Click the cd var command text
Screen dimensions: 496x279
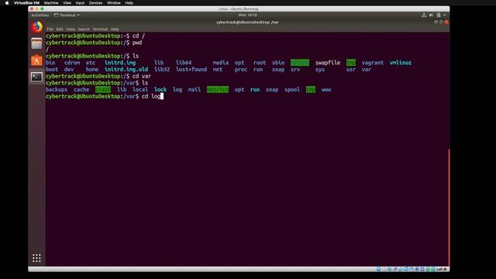[x=142, y=76]
